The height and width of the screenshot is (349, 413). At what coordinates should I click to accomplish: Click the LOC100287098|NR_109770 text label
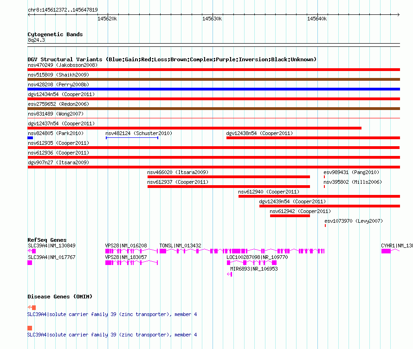pos(258,257)
